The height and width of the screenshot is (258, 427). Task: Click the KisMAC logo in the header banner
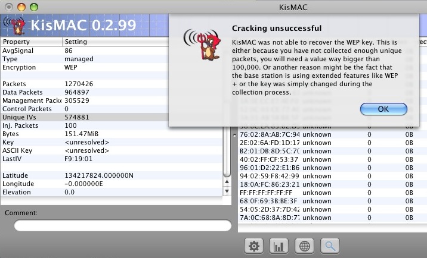(x=15, y=26)
